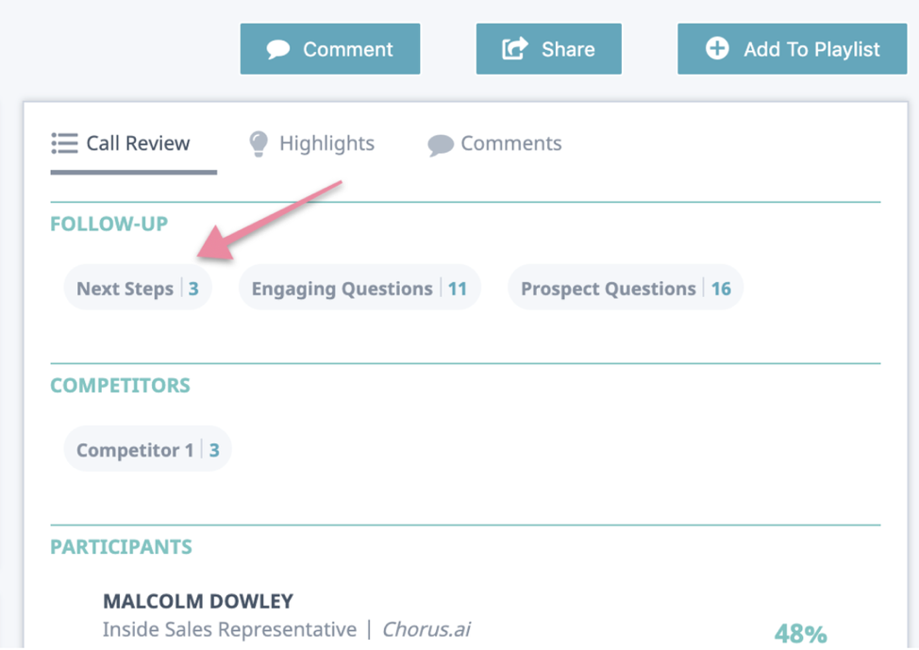The width and height of the screenshot is (919, 650).
Task: Click the Next Steps count number 3
Action: 193,289
